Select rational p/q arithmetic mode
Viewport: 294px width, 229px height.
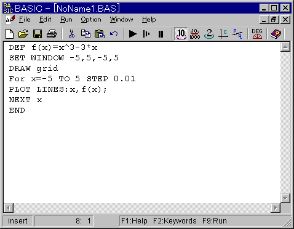coord(237,34)
